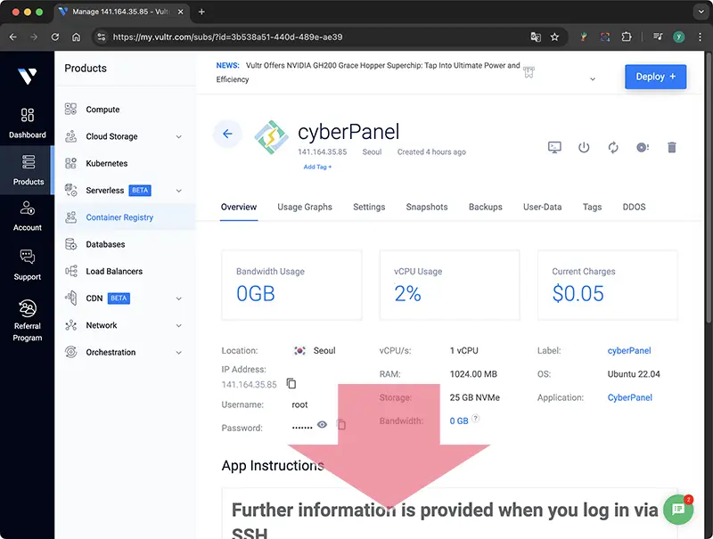Click the Vultr logo in sidebar

[28, 76]
